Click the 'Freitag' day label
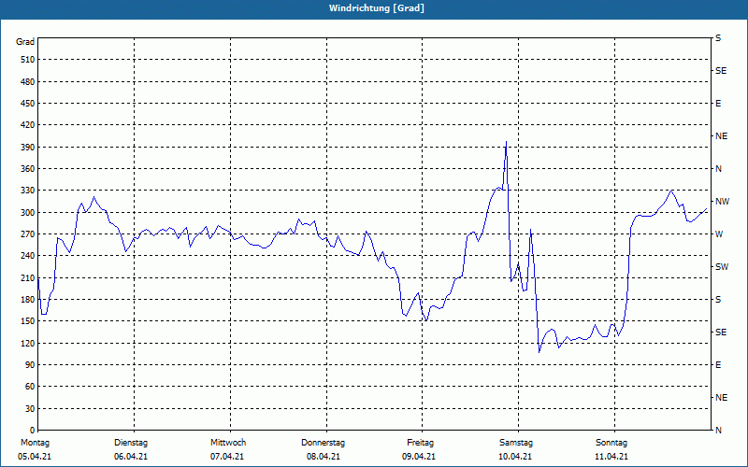748x467 pixels. click(420, 443)
